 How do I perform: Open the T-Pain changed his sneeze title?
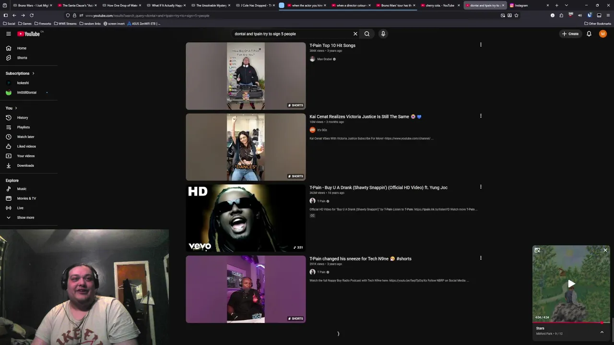pyautogui.click(x=360, y=259)
